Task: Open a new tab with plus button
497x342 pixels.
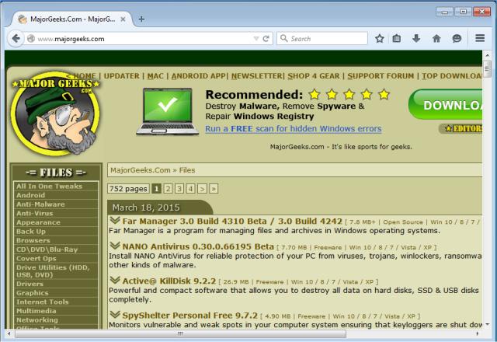Action: 141,19
